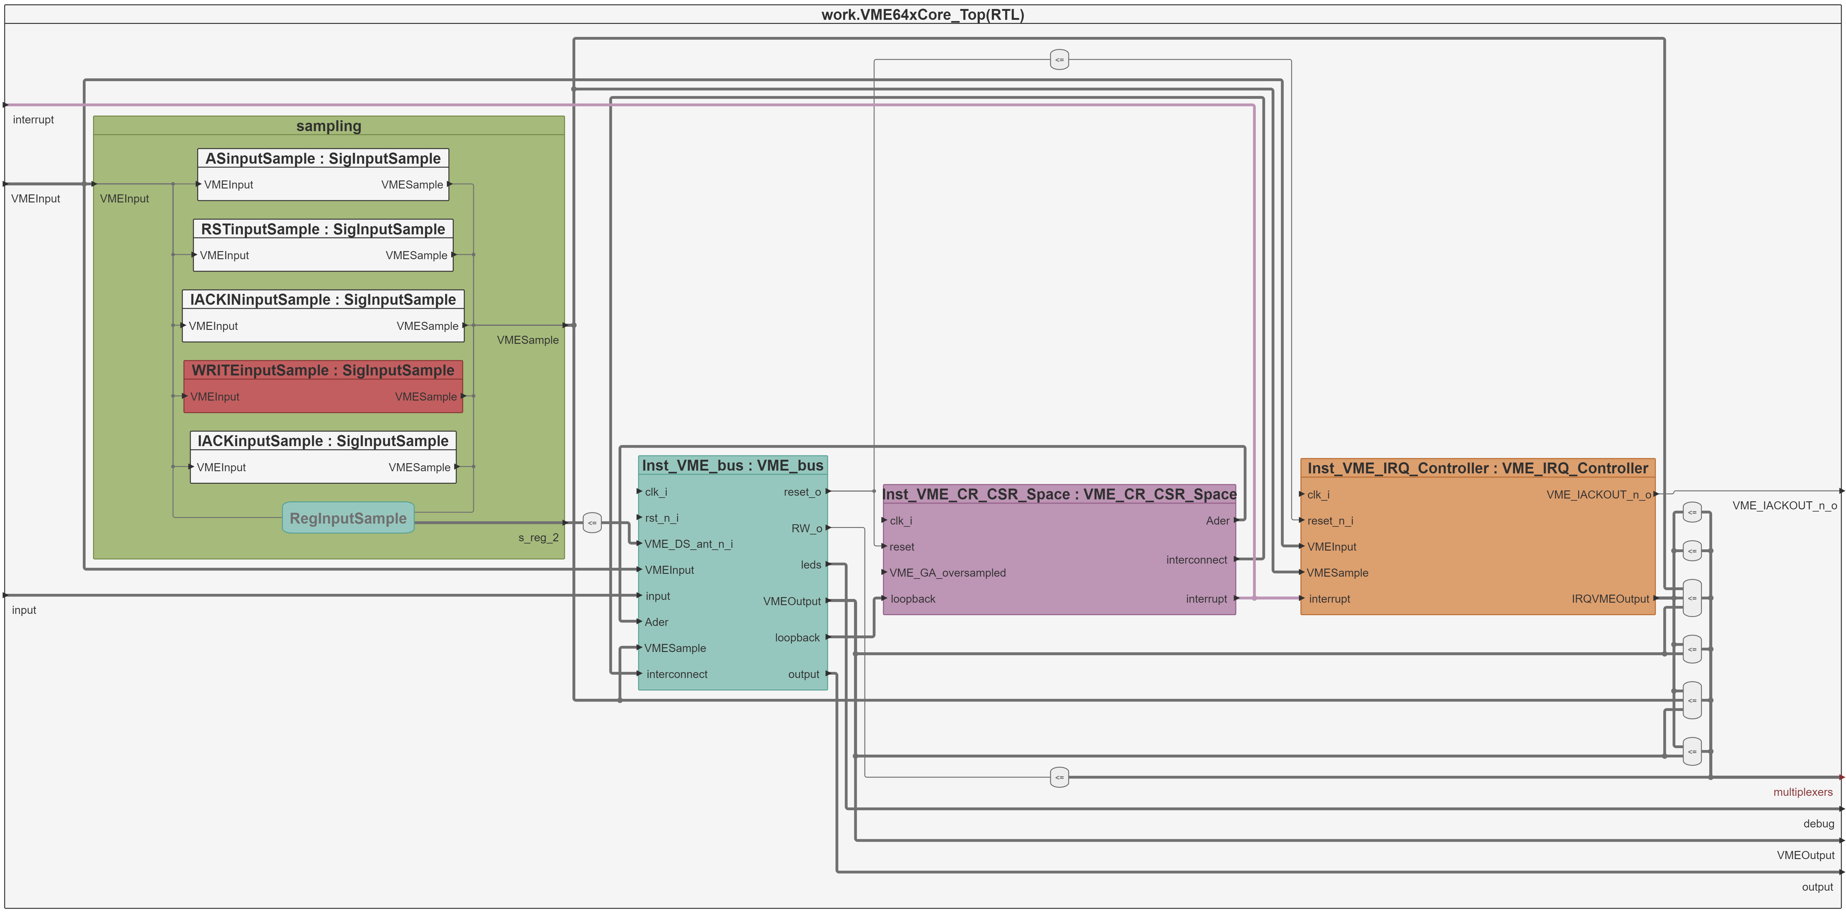Image resolution: width=1846 pixels, height=913 pixels.
Task: Click the assignment node beside VME_IACKOUT_n_o
Action: coord(1692,512)
